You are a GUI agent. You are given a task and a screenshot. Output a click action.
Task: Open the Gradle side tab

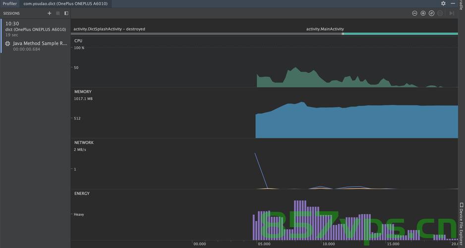point(462,5)
